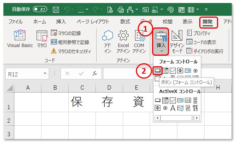Image resolution: width=237 pixels, height=143 pixels.
Task: Select the form control combo box icon
Action: click(x=165, y=70)
